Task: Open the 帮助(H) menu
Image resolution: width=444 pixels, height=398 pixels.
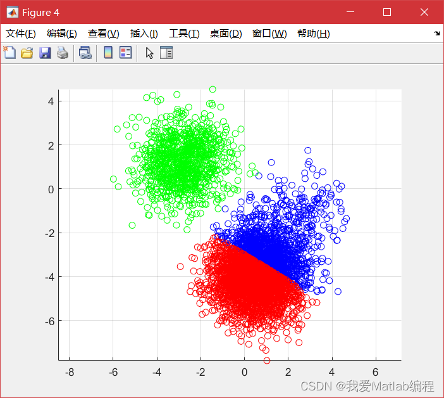Action: tap(314, 34)
